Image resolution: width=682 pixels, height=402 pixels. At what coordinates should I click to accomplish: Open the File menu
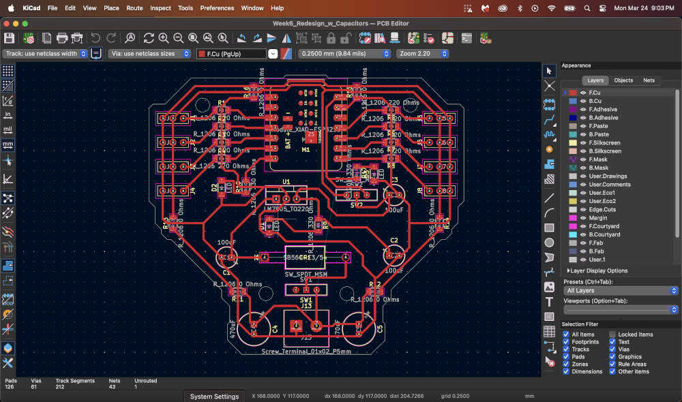tap(53, 7)
